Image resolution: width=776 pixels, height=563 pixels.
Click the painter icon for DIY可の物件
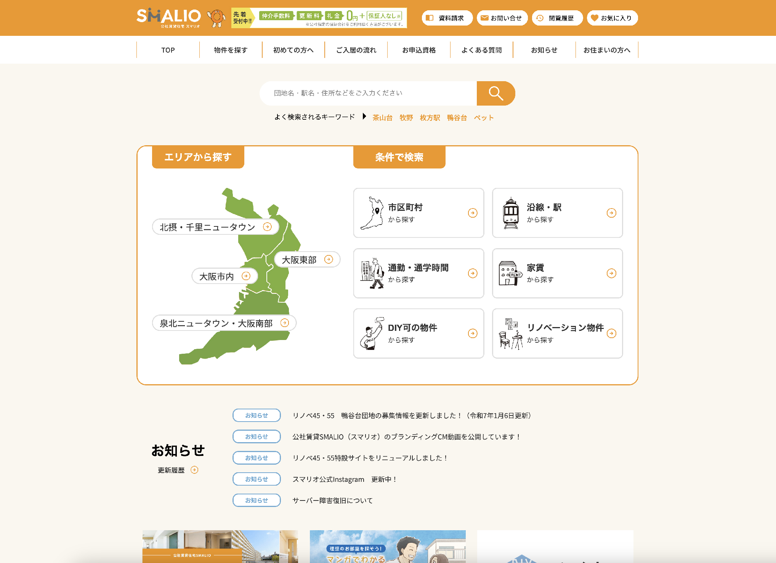point(372,334)
